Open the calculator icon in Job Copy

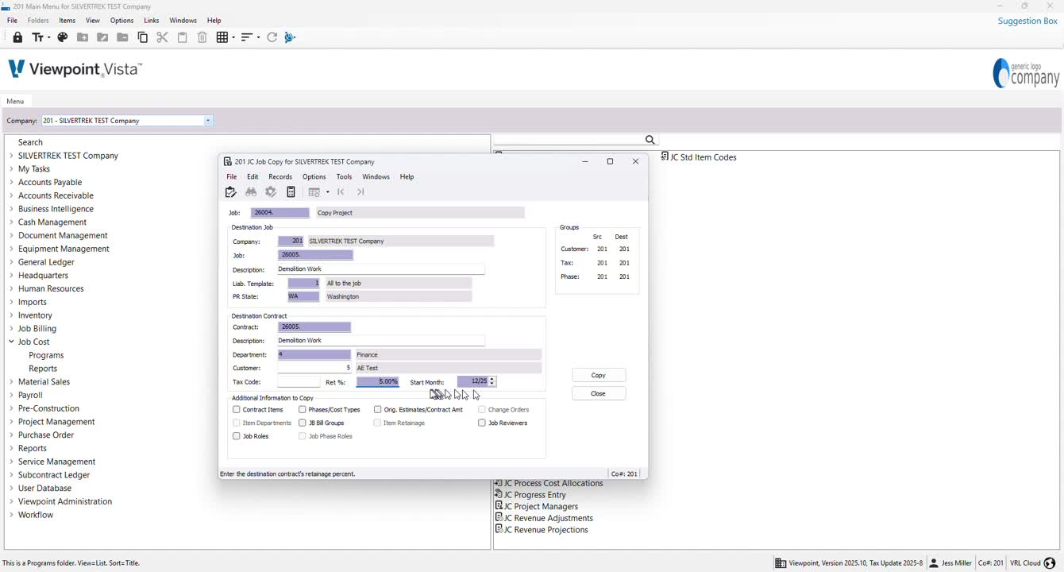pyautogui.click(x=291, y=191)
